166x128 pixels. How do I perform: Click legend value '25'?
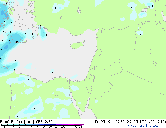pyautogui.click(x=51, y=127)
